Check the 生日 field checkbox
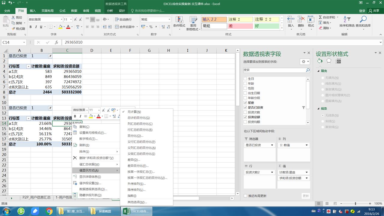The image size is (384, 216). coord(245,79)
